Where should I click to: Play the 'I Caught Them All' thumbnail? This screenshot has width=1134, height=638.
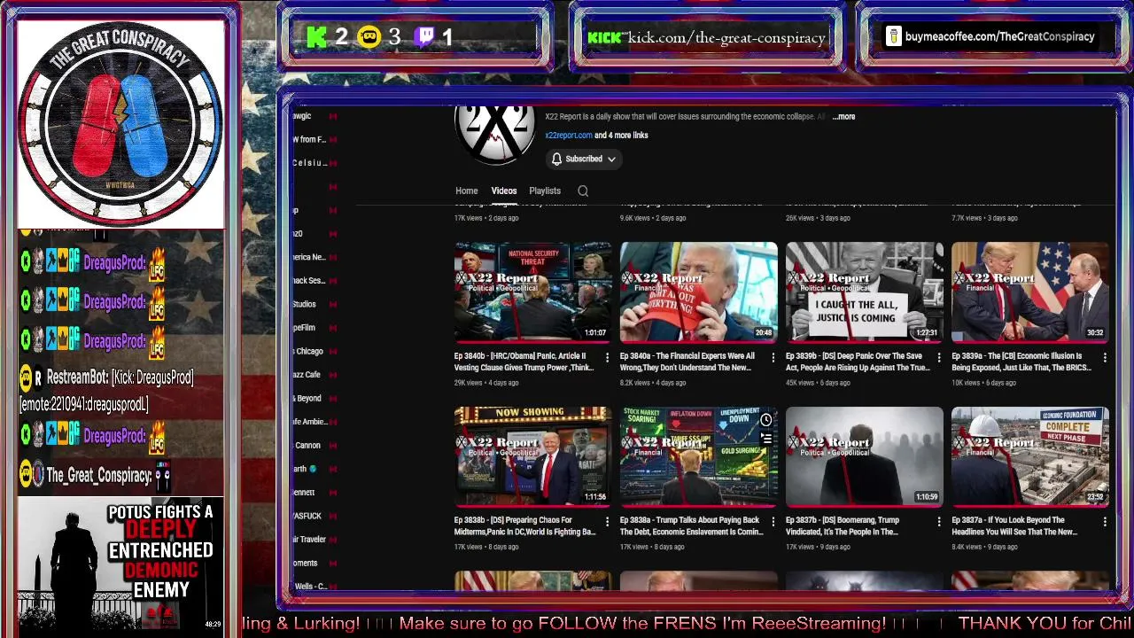pyautogui.click(x=865, y=292)
